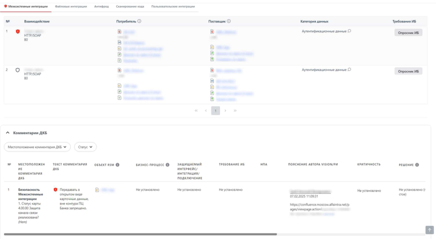
Task: Click the Безопасность Межсистемные интеграции cell
Action: (x=31, y=206)
